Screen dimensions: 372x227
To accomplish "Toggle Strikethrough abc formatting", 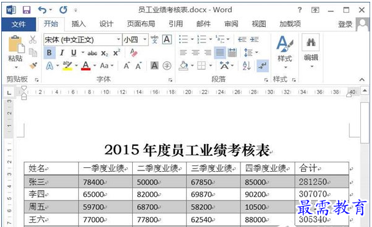I will pos(92,53).
